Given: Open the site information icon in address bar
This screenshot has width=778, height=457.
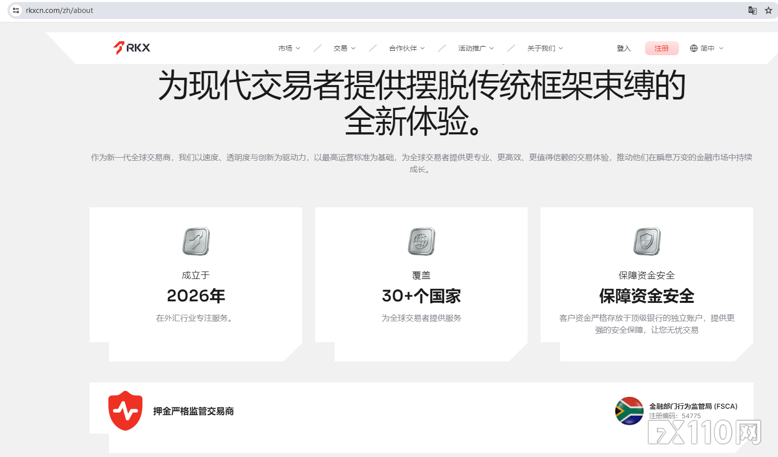Looking at the screenshot, I should [x=16, y=10].
